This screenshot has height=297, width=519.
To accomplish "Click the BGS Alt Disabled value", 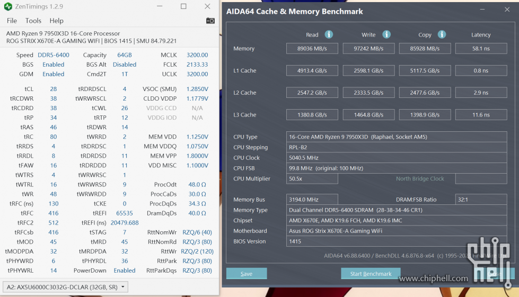I will click(x=125, y=65).
